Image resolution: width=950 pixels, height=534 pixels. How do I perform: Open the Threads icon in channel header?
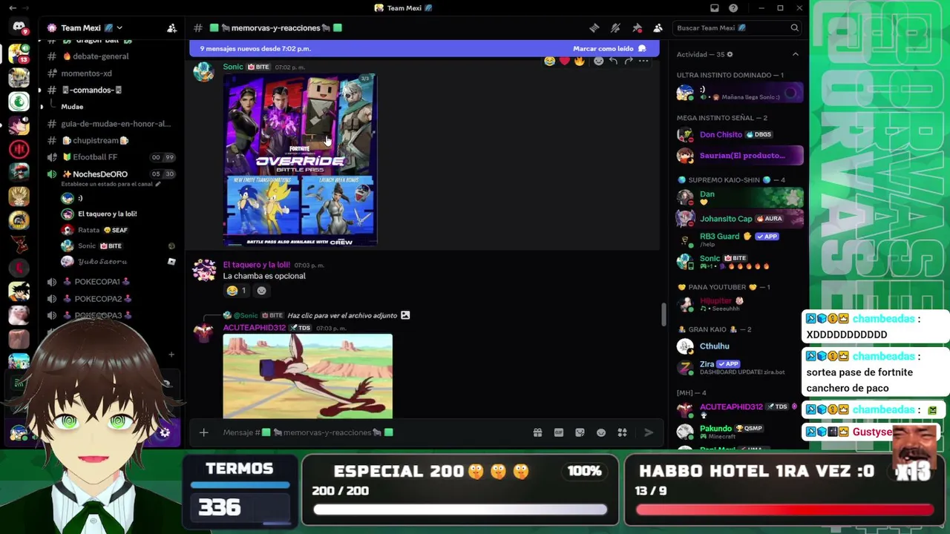(x=594, y=28)
